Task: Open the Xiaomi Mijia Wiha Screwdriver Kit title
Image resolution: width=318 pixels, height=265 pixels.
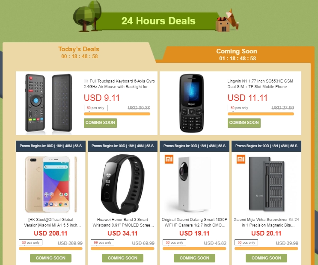Action: coord(266,222)
